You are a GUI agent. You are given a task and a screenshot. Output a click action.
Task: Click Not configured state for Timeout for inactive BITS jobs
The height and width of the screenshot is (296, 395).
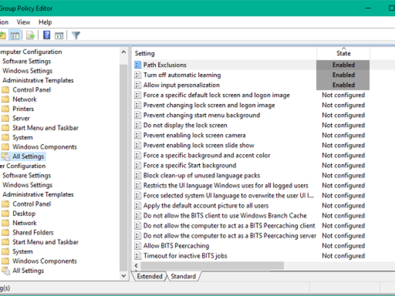[343, 256]
